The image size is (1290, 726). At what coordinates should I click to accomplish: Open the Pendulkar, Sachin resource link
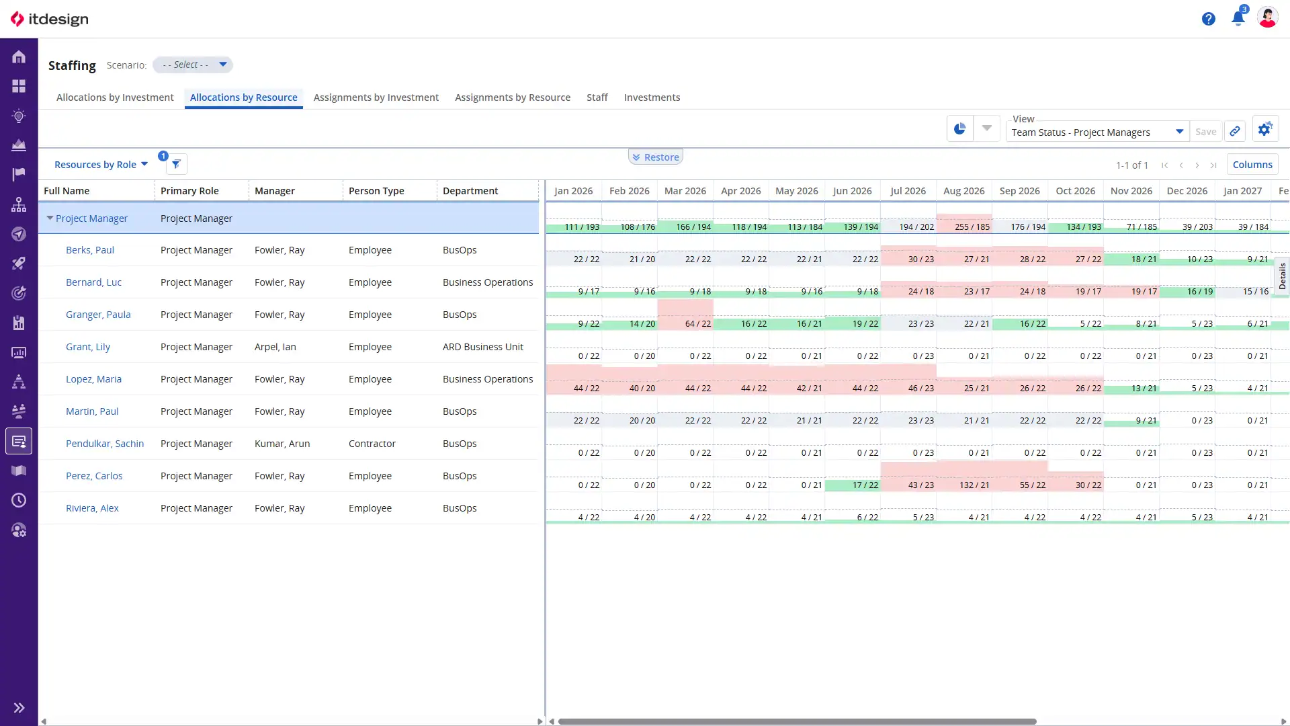105,444
